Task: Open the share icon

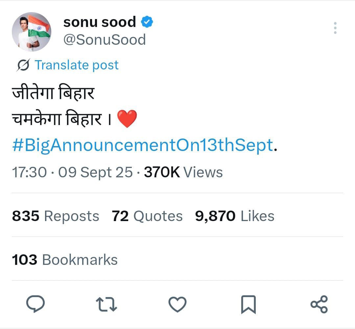Action: coord(319,304)
